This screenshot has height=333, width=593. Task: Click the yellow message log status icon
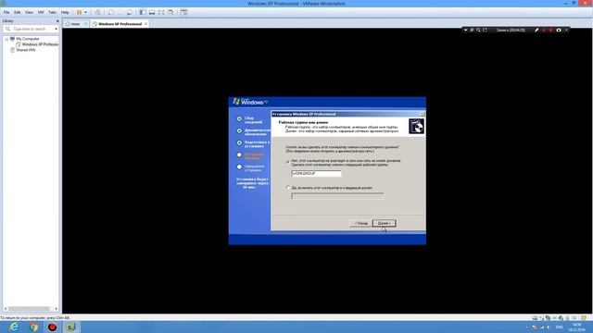tap(584, 318)
